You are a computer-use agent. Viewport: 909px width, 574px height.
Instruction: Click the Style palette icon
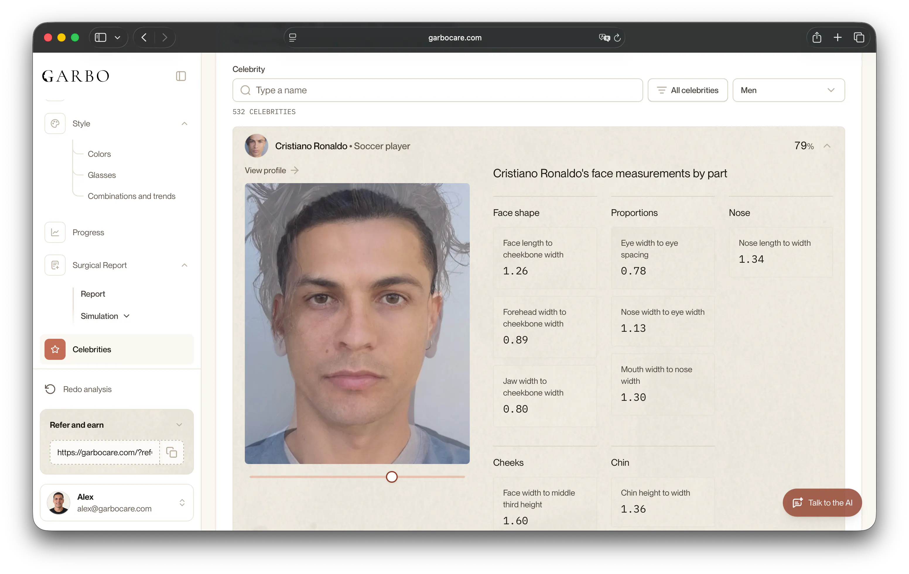pos(55,124)
